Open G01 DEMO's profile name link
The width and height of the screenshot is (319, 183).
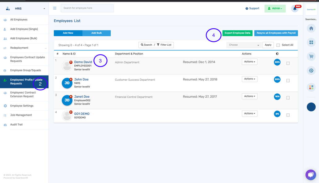[x=82, y=114]
